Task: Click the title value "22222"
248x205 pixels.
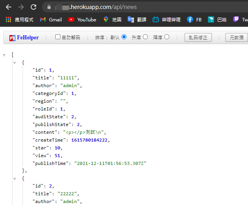Action: tap(67, 194)
